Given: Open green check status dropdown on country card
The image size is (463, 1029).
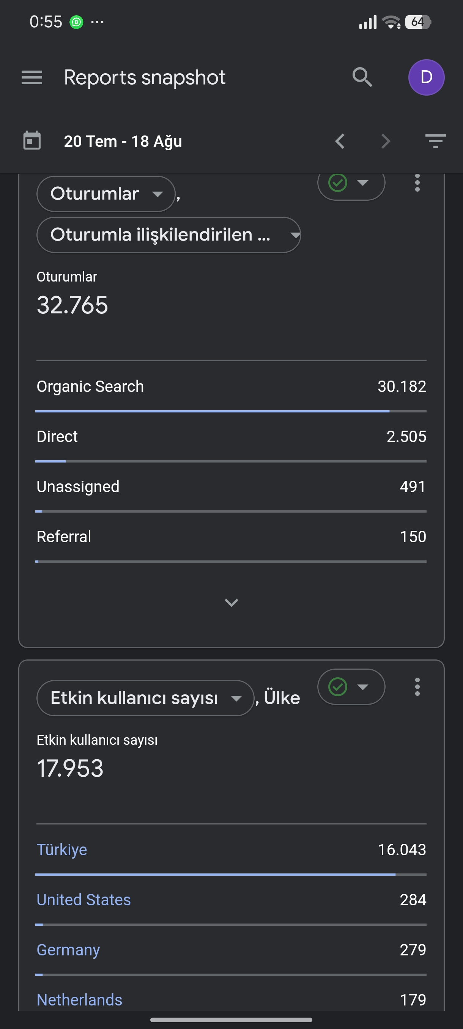Looking at the screenshot, I should (351, 687).
